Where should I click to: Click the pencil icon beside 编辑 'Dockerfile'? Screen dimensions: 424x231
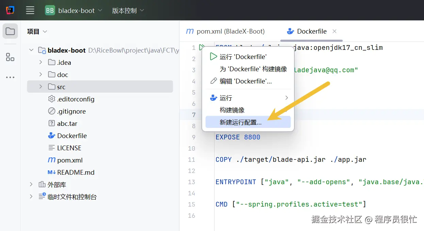(x=213, y=81)
